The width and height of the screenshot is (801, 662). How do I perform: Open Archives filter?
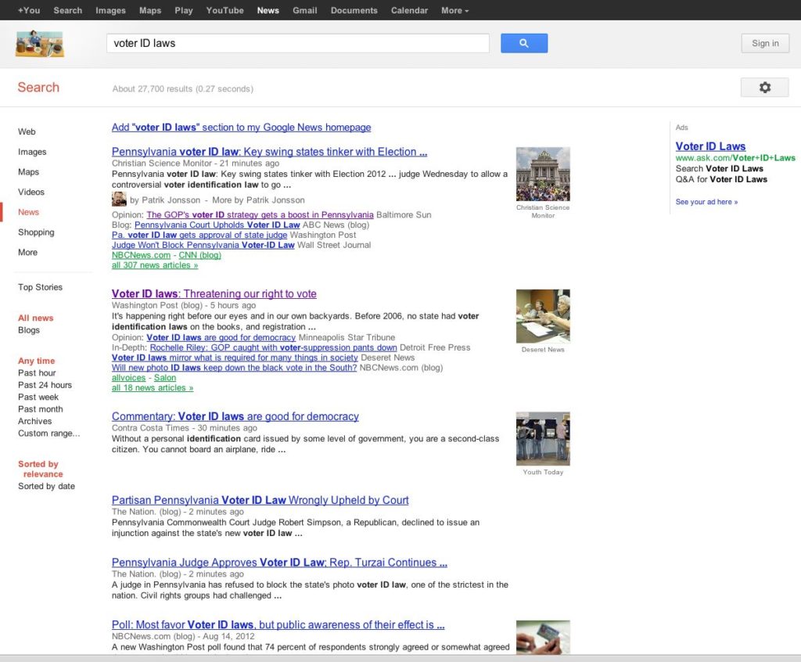pos(34,421)
